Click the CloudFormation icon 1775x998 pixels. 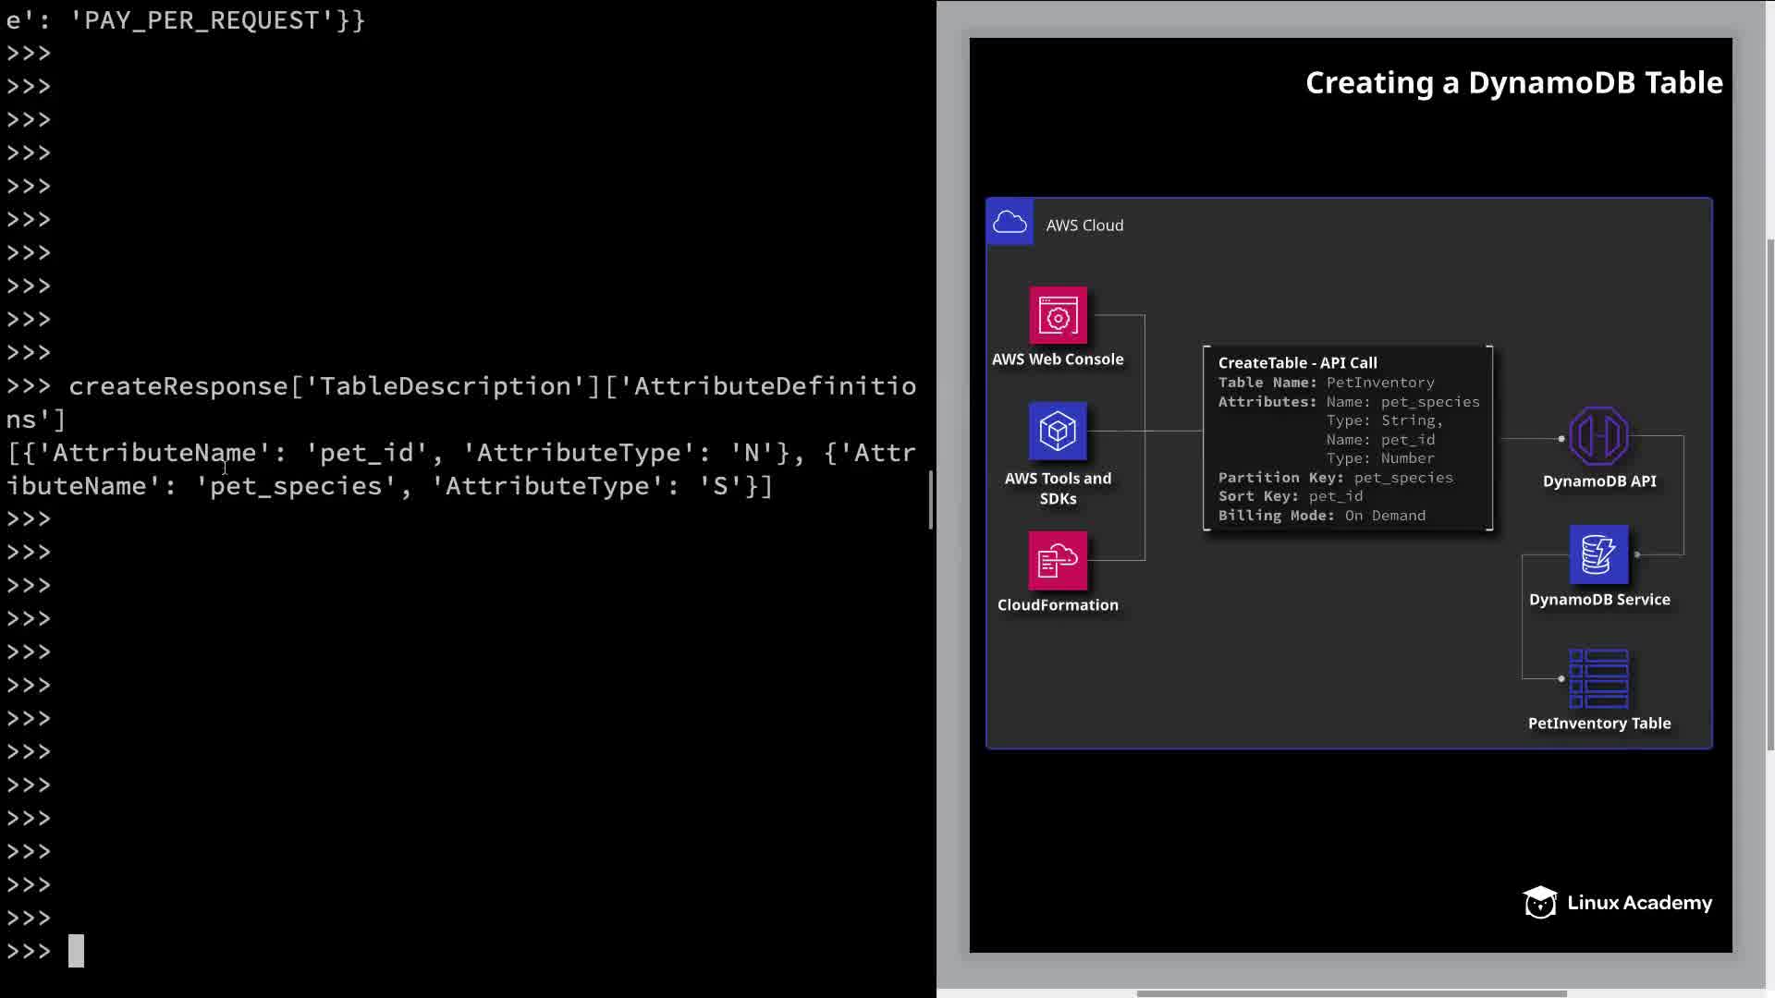[x=1058, y=560]
